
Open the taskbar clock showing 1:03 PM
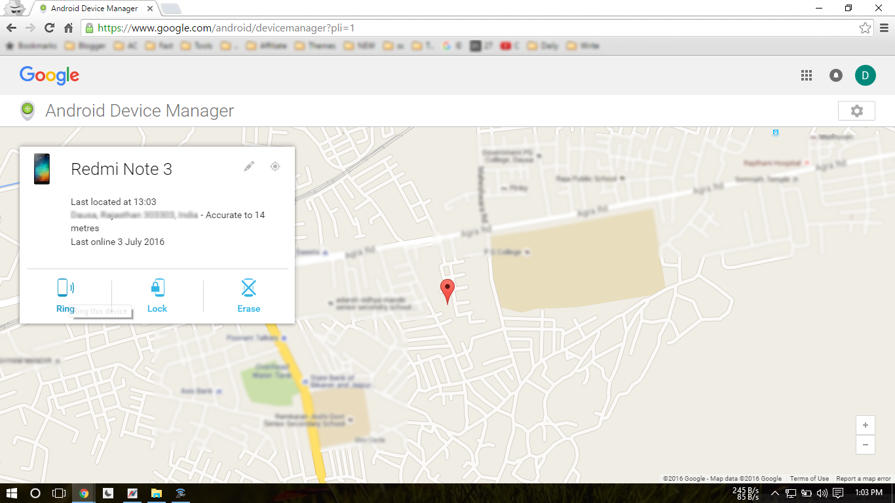pos(869,493)
